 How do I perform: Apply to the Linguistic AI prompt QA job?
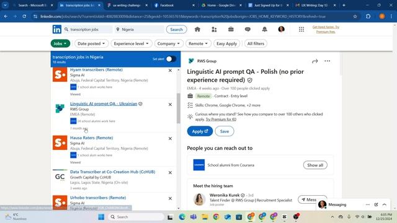(x=200, y=131)
